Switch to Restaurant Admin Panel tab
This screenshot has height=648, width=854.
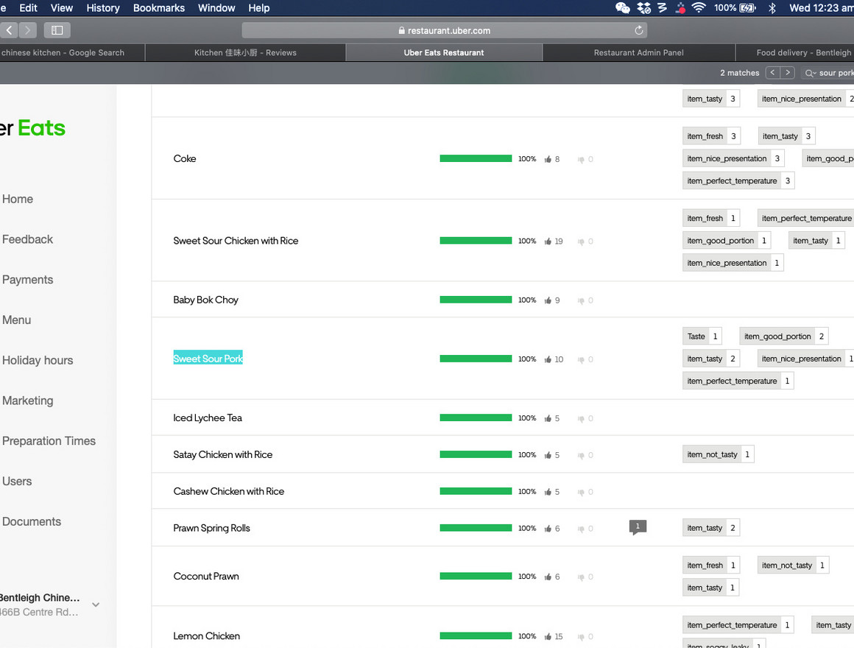(638, 53)
